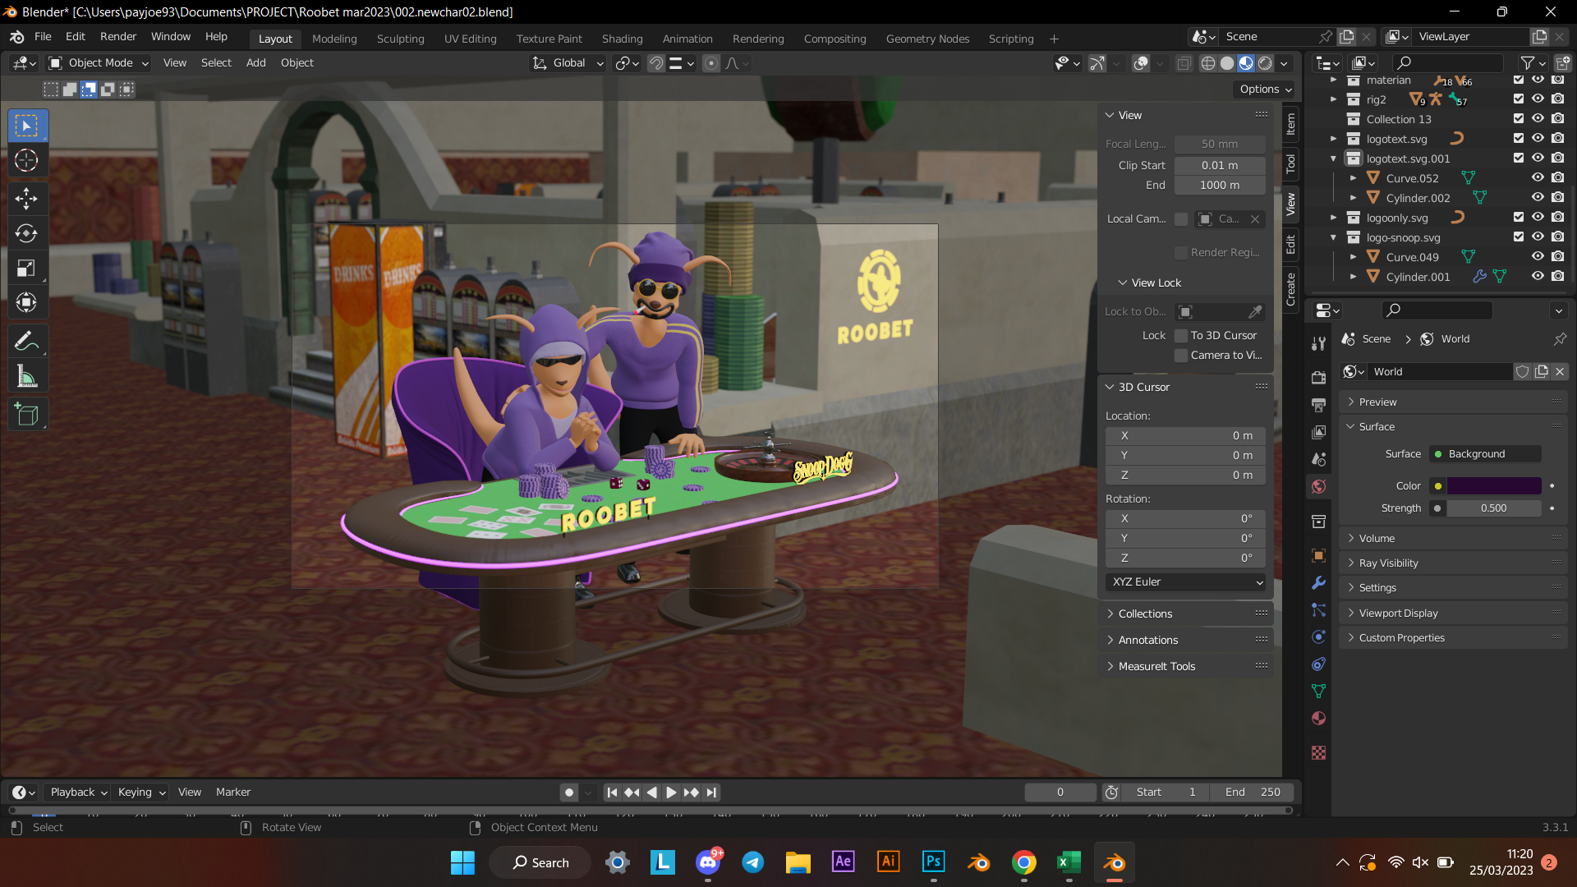The height and width of the screenshot is (887, 1577).
Task: Disable Cylinder.001 in renders
Action: click(1557, 276)
